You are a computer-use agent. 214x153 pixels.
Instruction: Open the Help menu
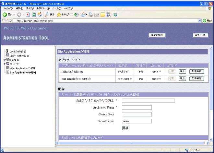(68, 8)
